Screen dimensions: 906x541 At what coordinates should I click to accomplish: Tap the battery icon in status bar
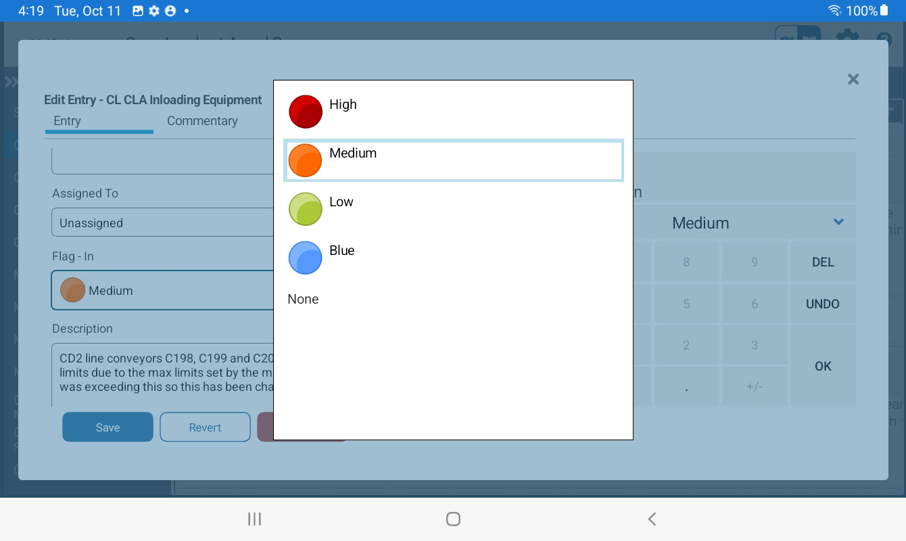point(884,11)
